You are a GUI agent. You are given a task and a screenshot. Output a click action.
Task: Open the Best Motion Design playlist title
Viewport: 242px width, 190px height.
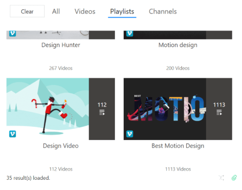coord(178,146)
